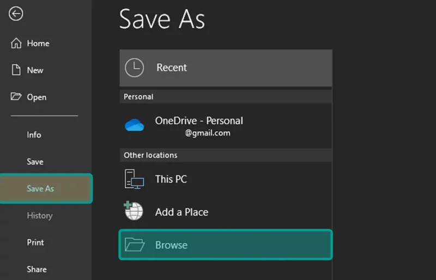Click the Add a Place globe icon
Viewport: 436px width, 280px height.
click(x=134, y=210)
